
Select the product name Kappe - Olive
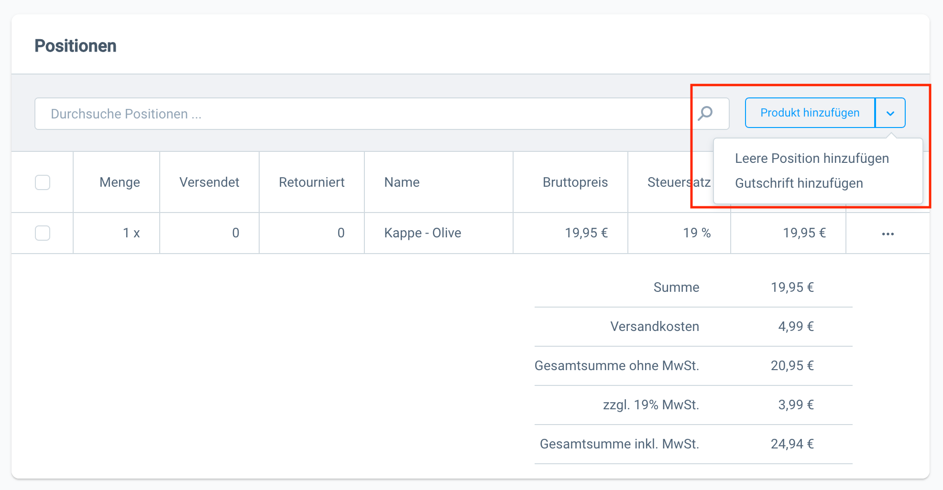click(422, 233)
